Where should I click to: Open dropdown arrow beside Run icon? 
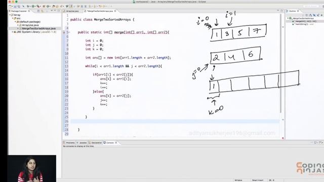(x=35, y=7)
